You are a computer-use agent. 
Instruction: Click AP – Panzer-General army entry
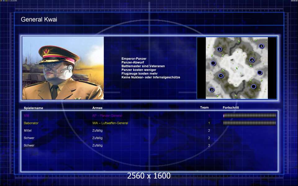[107, 116]
